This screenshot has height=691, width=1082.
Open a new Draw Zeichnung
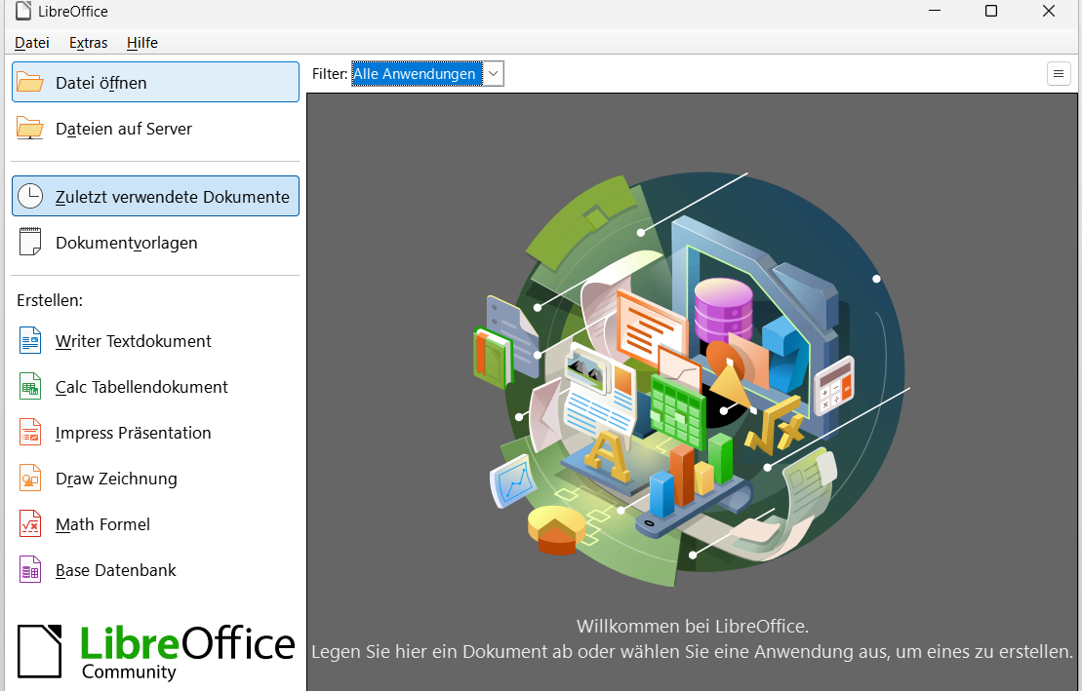(x=116, y=479)
